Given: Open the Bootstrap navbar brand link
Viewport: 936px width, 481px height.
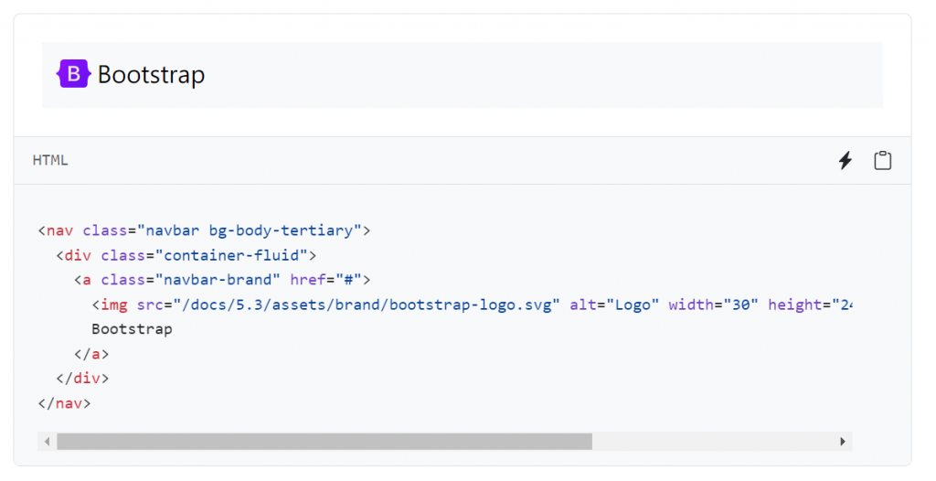Looking at the screenshot, I should (x=131, y=74).
